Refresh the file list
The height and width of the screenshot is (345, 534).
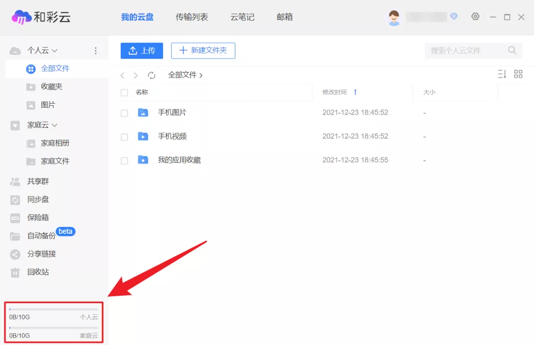click(150, 75)
